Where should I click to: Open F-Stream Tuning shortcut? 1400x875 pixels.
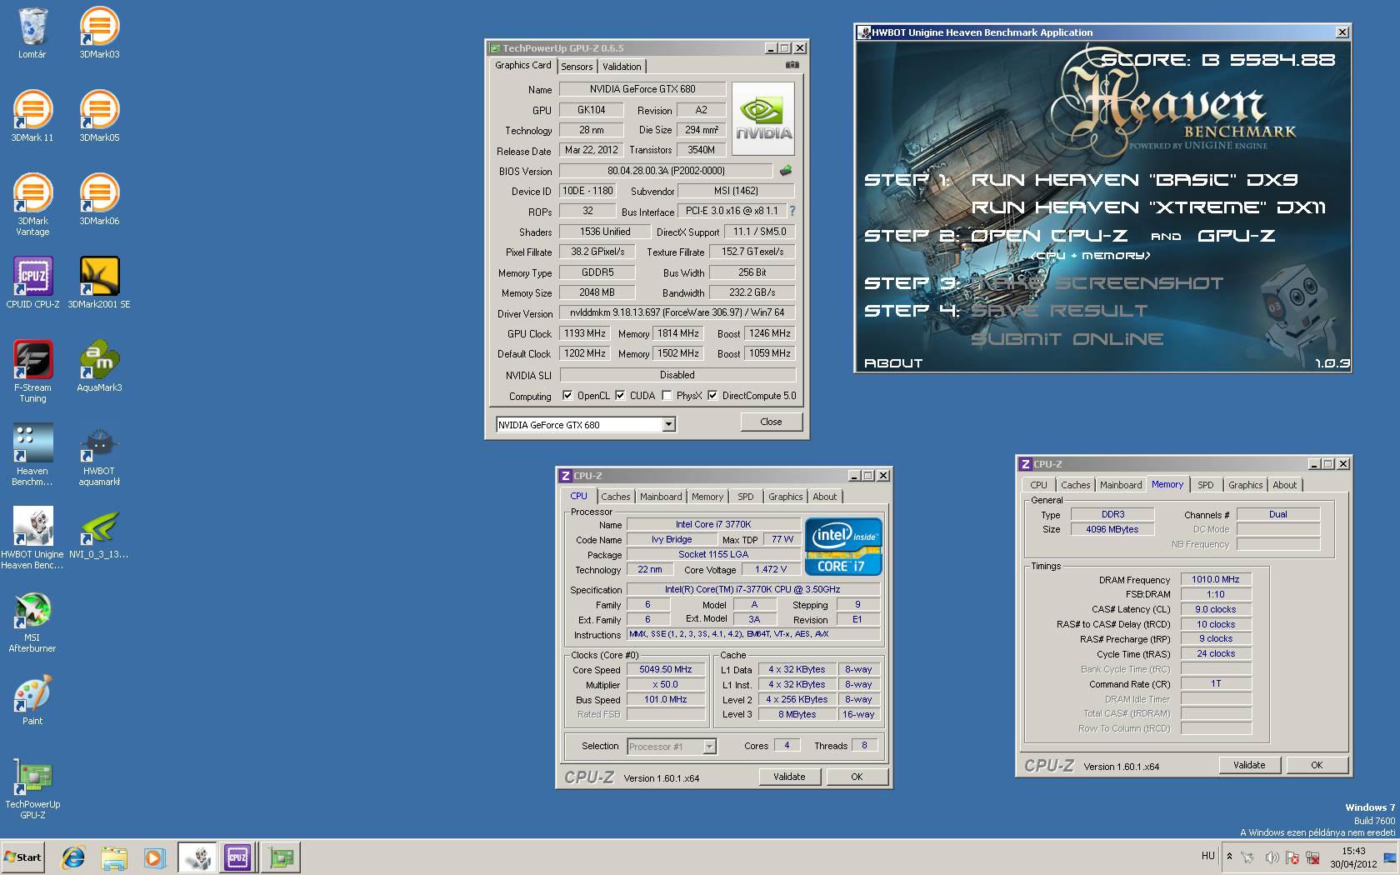(x=32, y=372)
